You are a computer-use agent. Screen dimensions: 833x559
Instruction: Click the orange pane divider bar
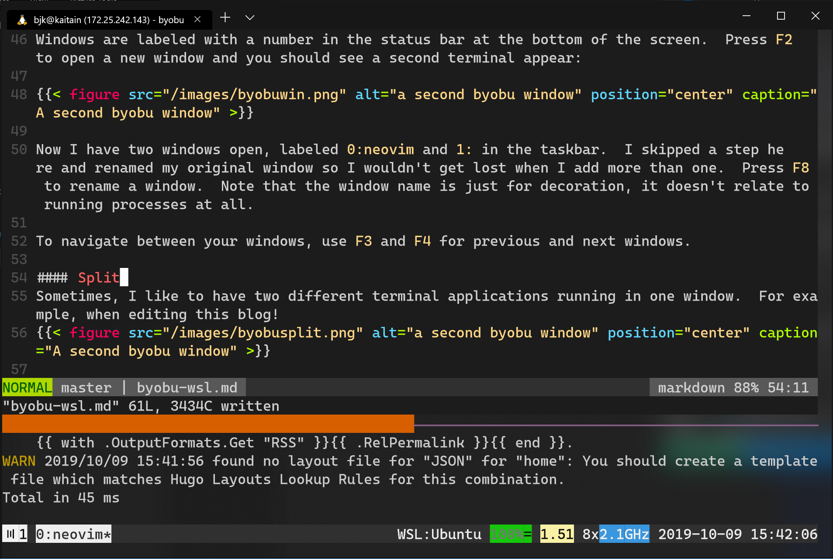click(208, 424)
